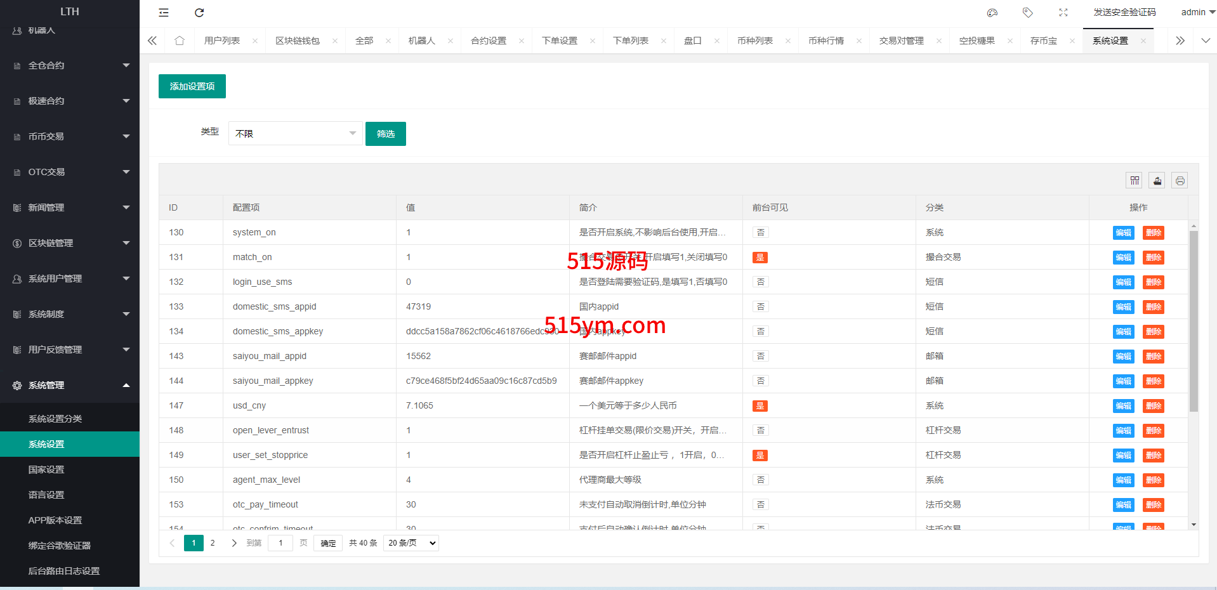
Task: Click 编辑 for login_use_sms row
Action: pyautogui.click(x=1123, y=282)
